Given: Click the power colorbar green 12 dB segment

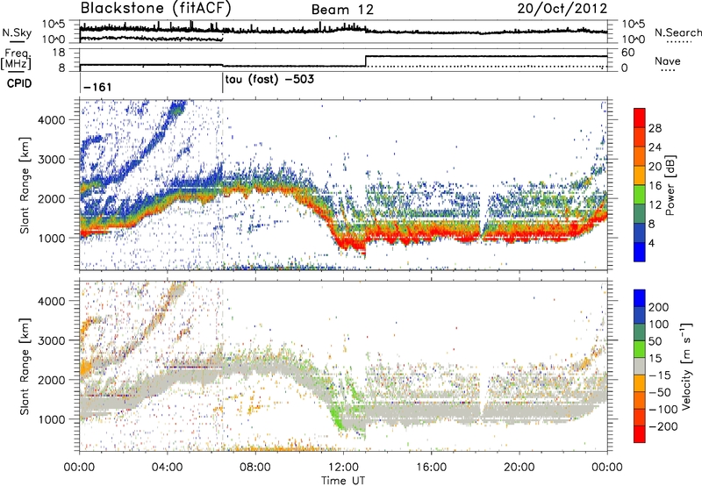Looking at the screenshot, I should [640, 195].
